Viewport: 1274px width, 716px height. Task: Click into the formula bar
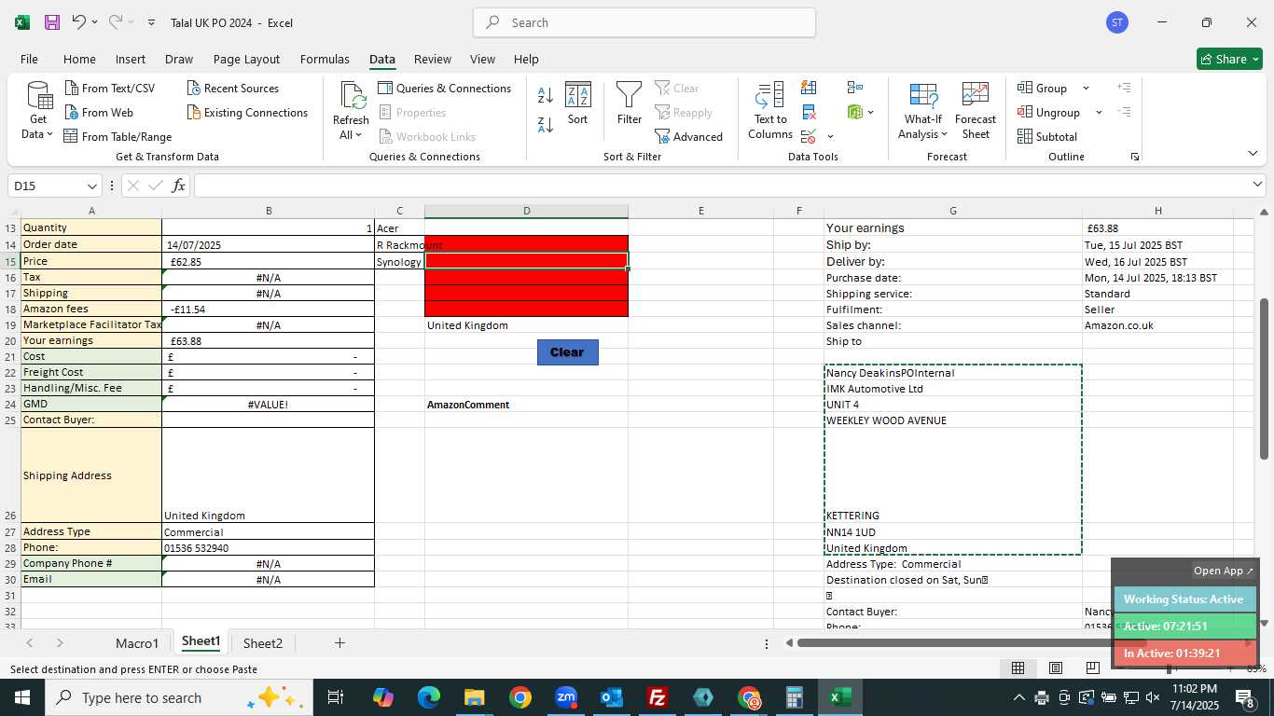coord(722,186)
